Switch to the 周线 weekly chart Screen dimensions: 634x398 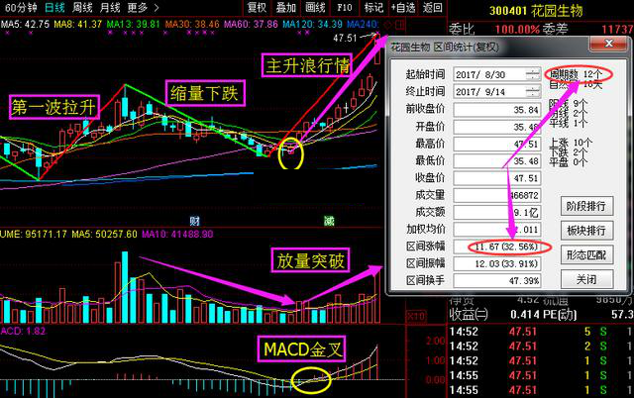point(83,7)
